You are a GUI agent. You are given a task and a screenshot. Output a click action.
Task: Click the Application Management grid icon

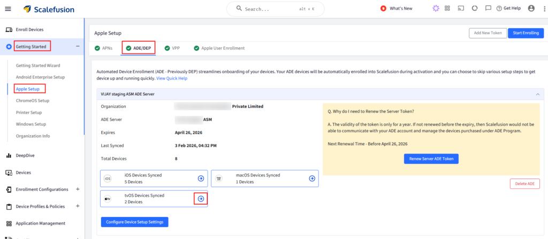click(9, 223)
